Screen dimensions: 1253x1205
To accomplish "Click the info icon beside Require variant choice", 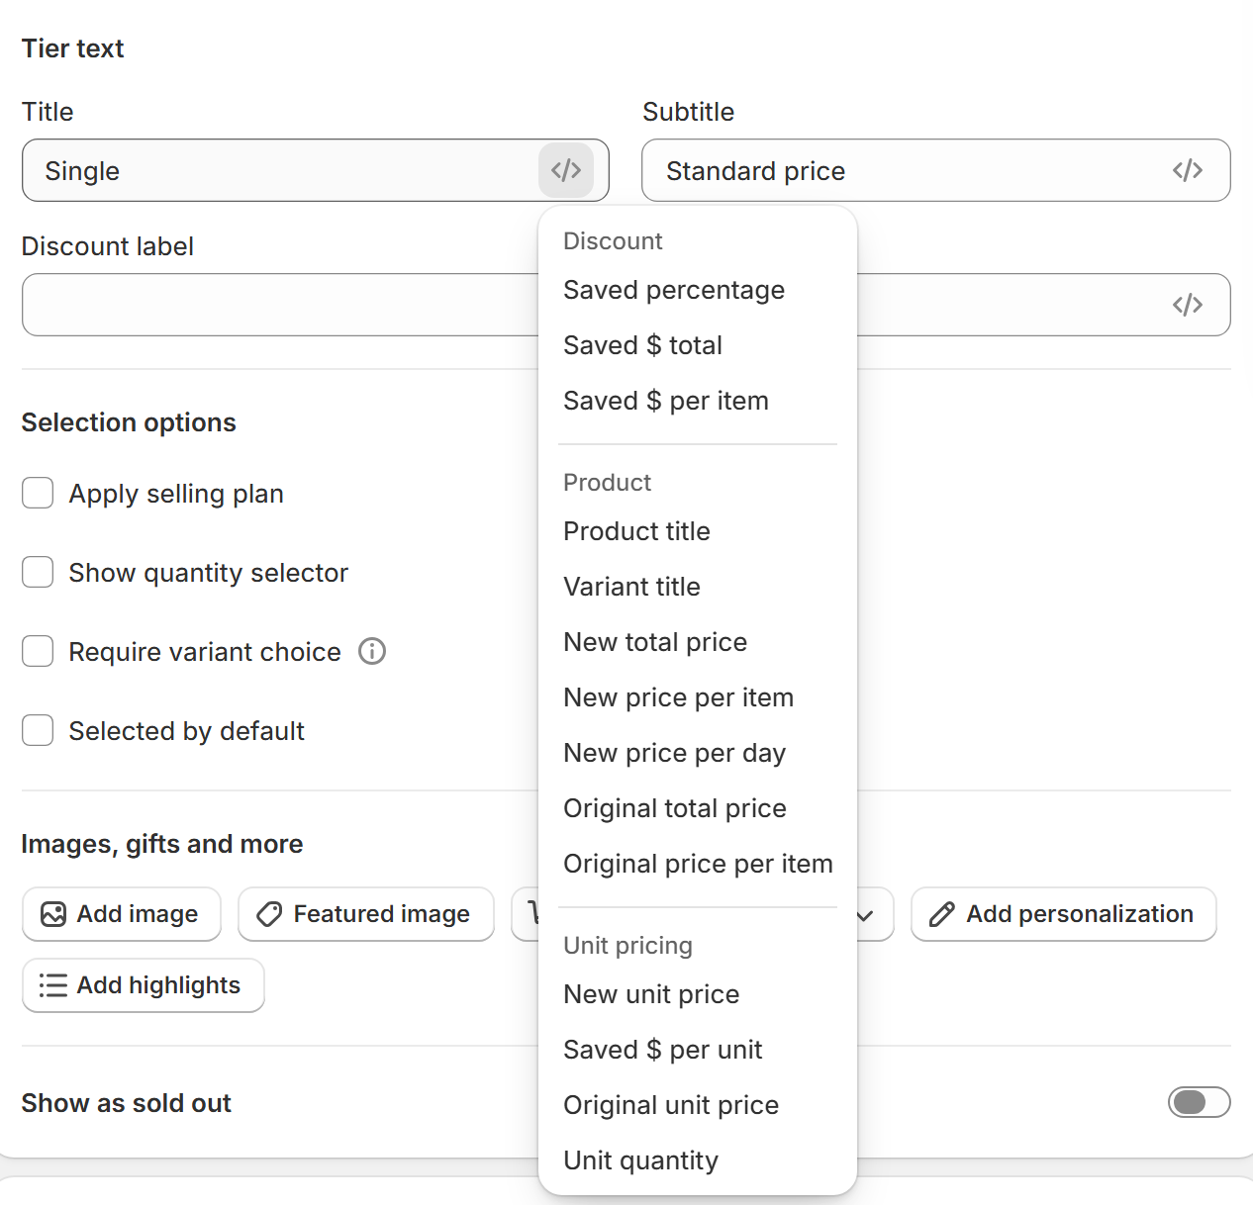I will coord(372,651).
